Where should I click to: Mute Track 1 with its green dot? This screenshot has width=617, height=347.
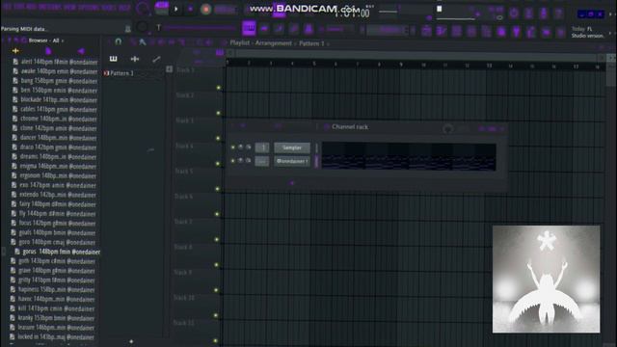click(x=219, y=88)
